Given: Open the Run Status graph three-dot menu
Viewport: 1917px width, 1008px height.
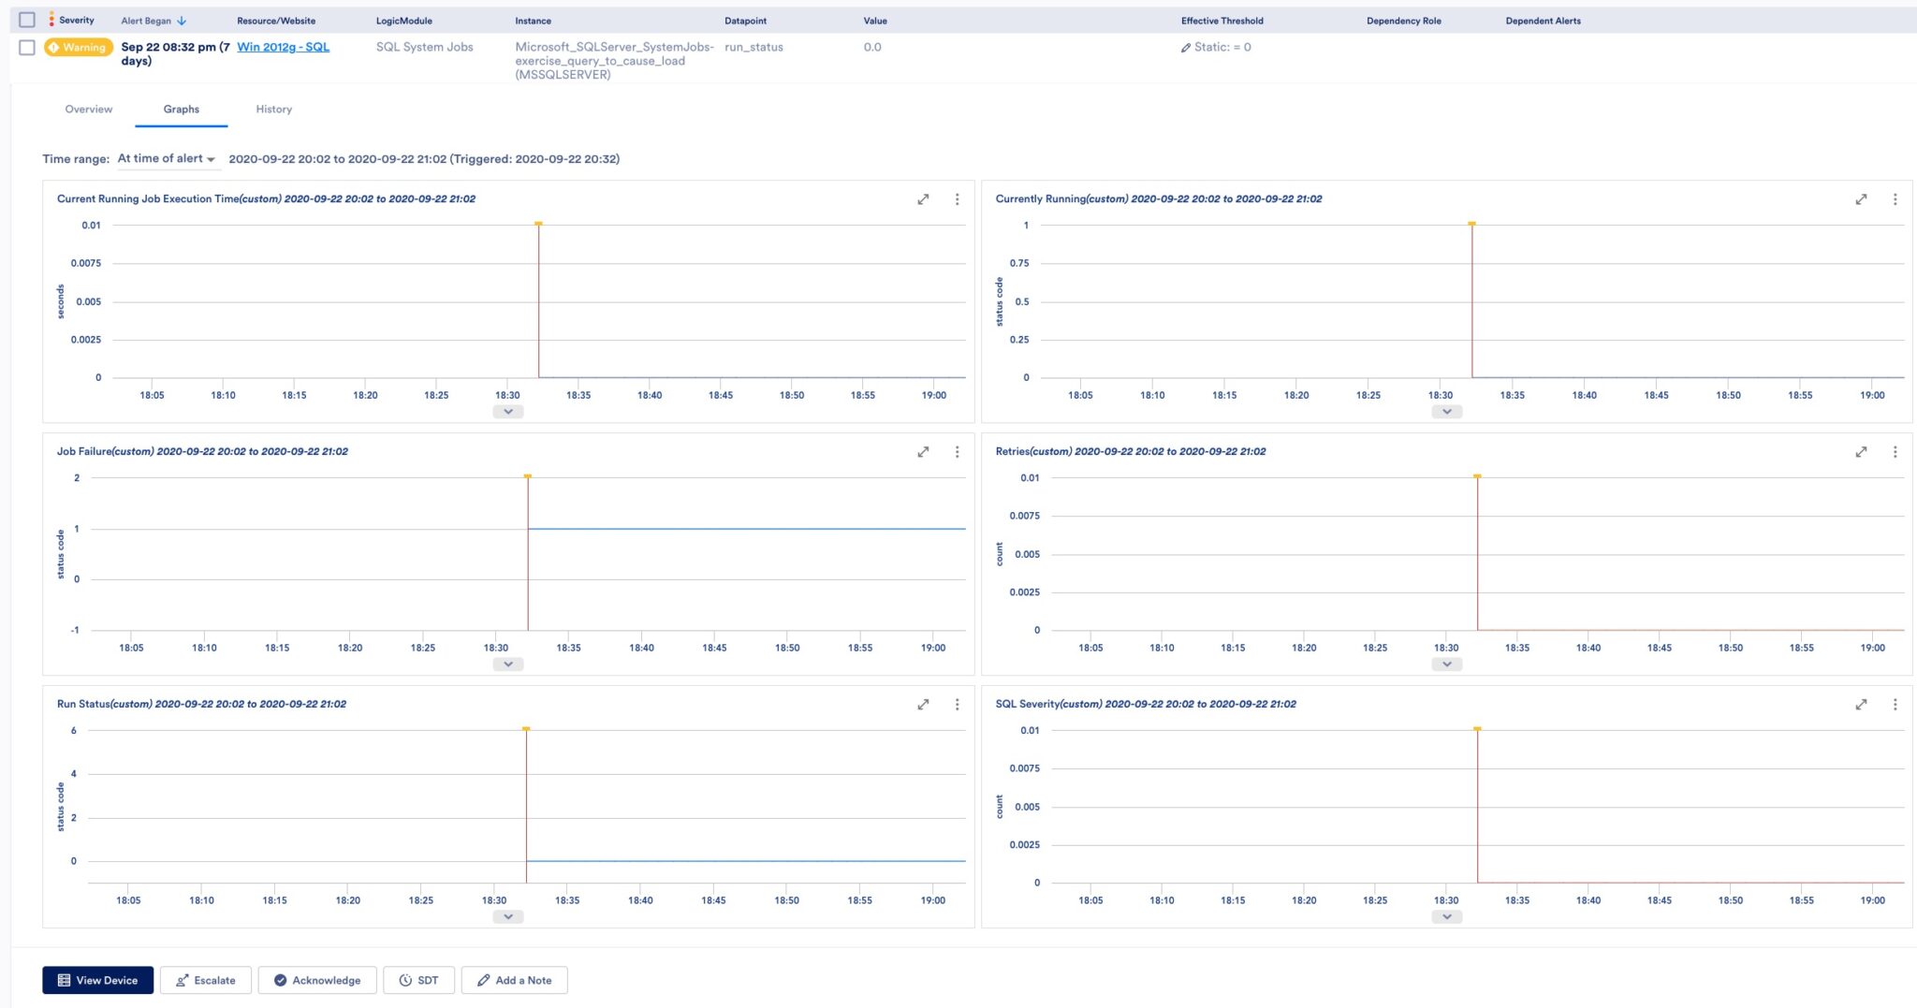Looking at the screenshot, I should tap(957, 704).
